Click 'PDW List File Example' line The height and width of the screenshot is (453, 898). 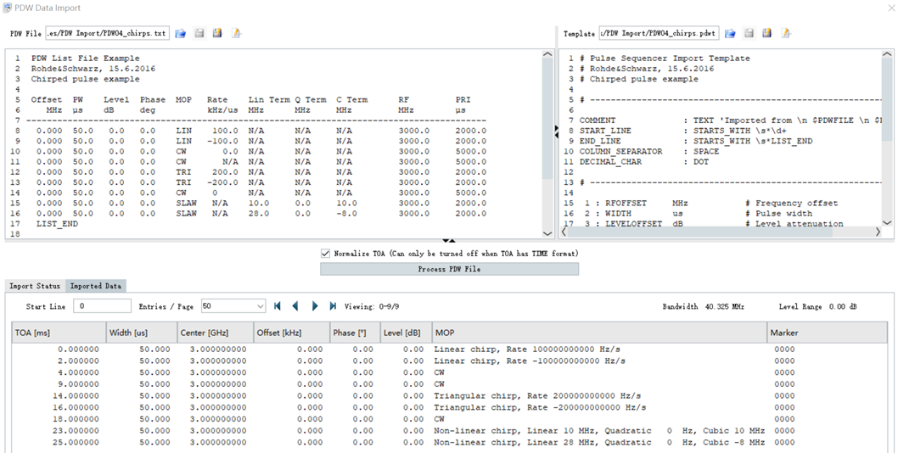86,59
